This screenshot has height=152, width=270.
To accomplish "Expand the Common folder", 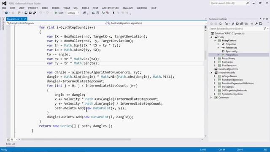I will click(211, 98).
